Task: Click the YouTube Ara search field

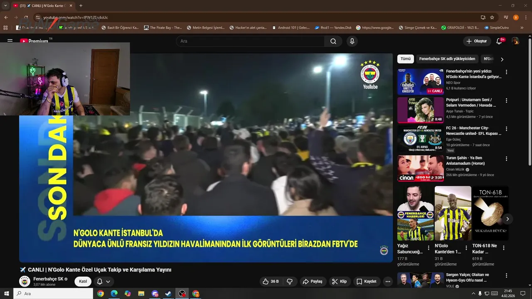Action: click(250, 41)
